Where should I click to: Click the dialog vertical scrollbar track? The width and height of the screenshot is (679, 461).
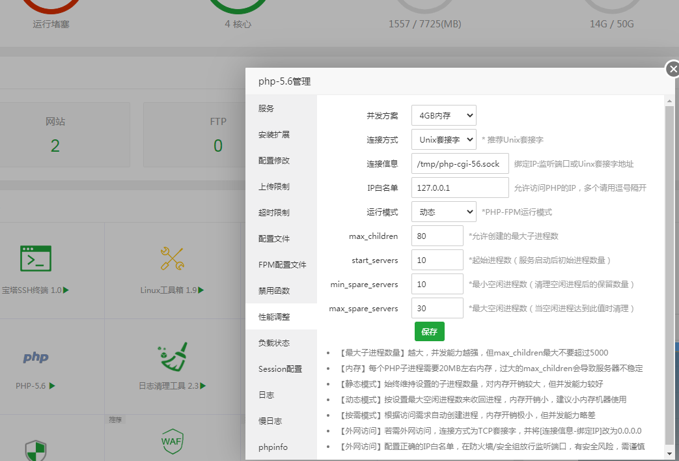(669, 277)
